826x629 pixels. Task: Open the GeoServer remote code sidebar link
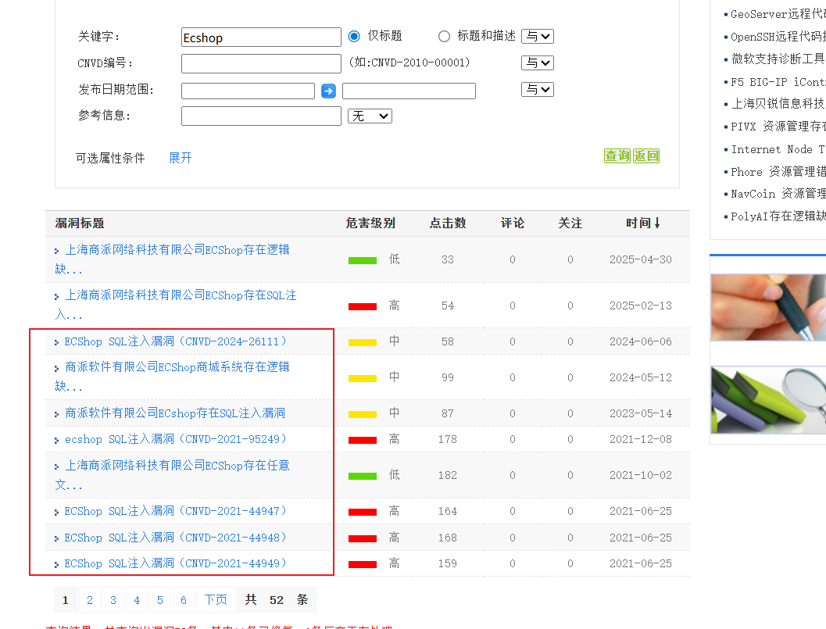coord(777,14)
